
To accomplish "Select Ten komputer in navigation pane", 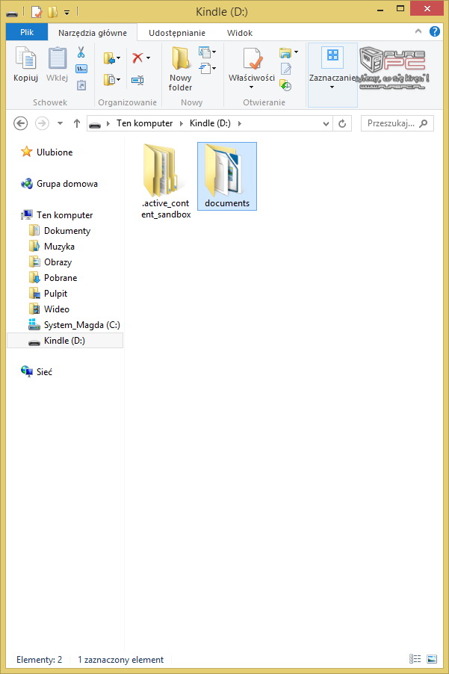I will (x=57, y=215).
